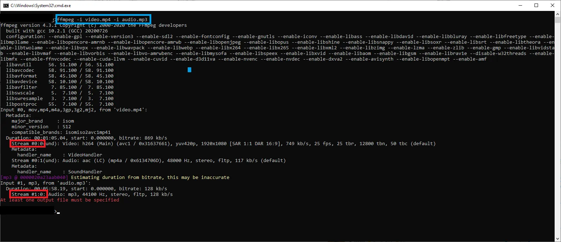Image resolution: width=561 pixels, height=242 pixels.
Task: Click 'compatible_brands: isomiso2avc1mp41' line
Action: click(x=61, y=132)
